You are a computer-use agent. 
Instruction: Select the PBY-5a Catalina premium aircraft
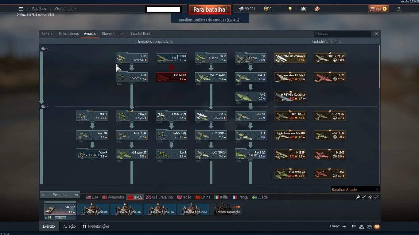[x=290, y=97]
